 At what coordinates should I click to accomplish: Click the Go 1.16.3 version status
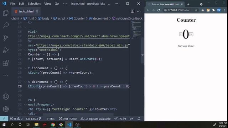point(33,119)
